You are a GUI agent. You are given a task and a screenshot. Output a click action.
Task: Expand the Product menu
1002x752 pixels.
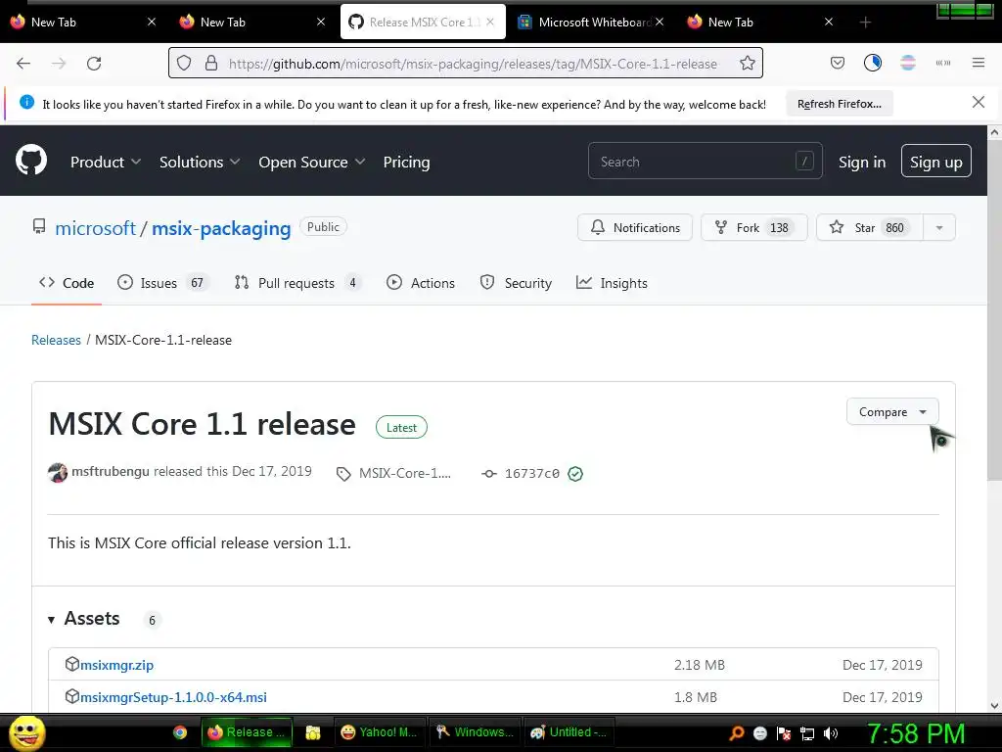(x=106, y=162)
